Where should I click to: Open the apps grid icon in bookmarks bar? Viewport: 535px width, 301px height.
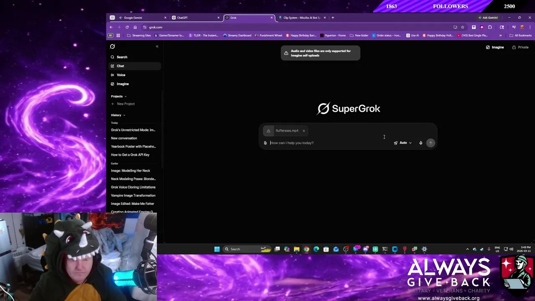[x=118, y=36]
